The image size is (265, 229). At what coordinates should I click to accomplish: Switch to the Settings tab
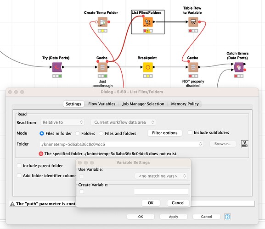(73, 104)
